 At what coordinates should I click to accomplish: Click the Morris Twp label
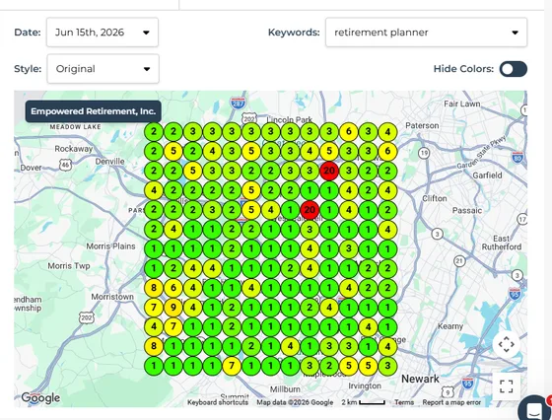[69, 266]
